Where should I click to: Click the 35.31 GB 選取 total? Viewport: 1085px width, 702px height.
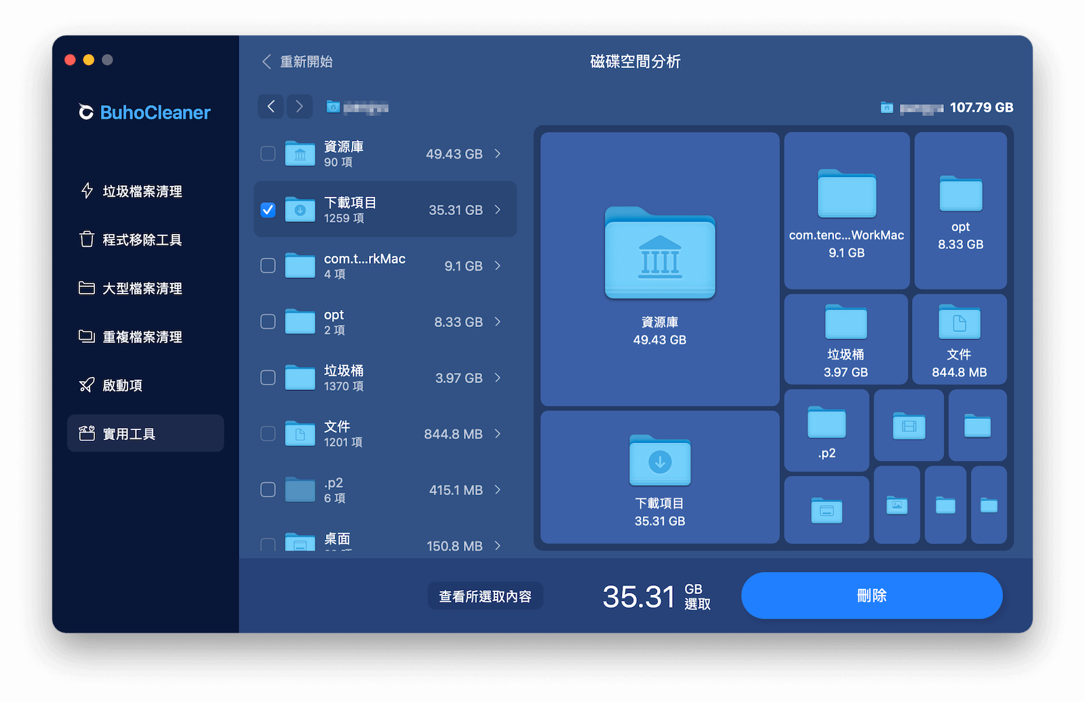(x=656, y=596)
